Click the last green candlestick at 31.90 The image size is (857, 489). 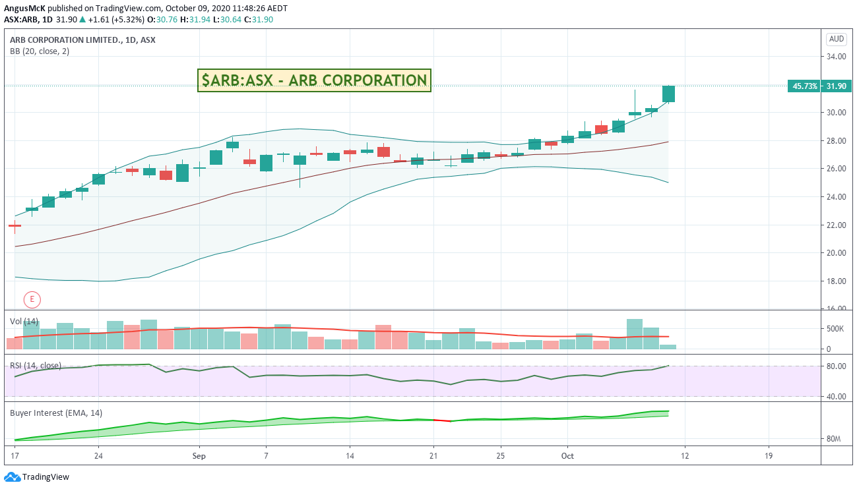668,94
